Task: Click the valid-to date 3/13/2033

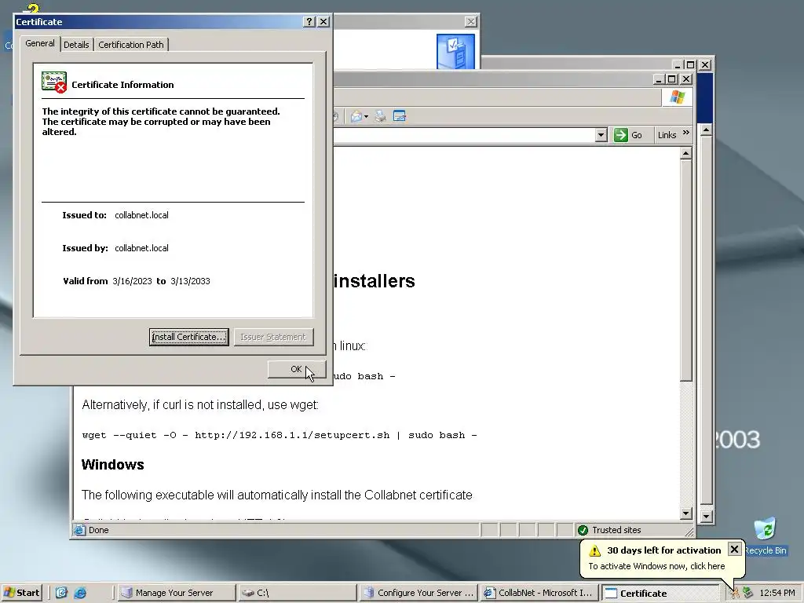Action: [x=190, y=281]
